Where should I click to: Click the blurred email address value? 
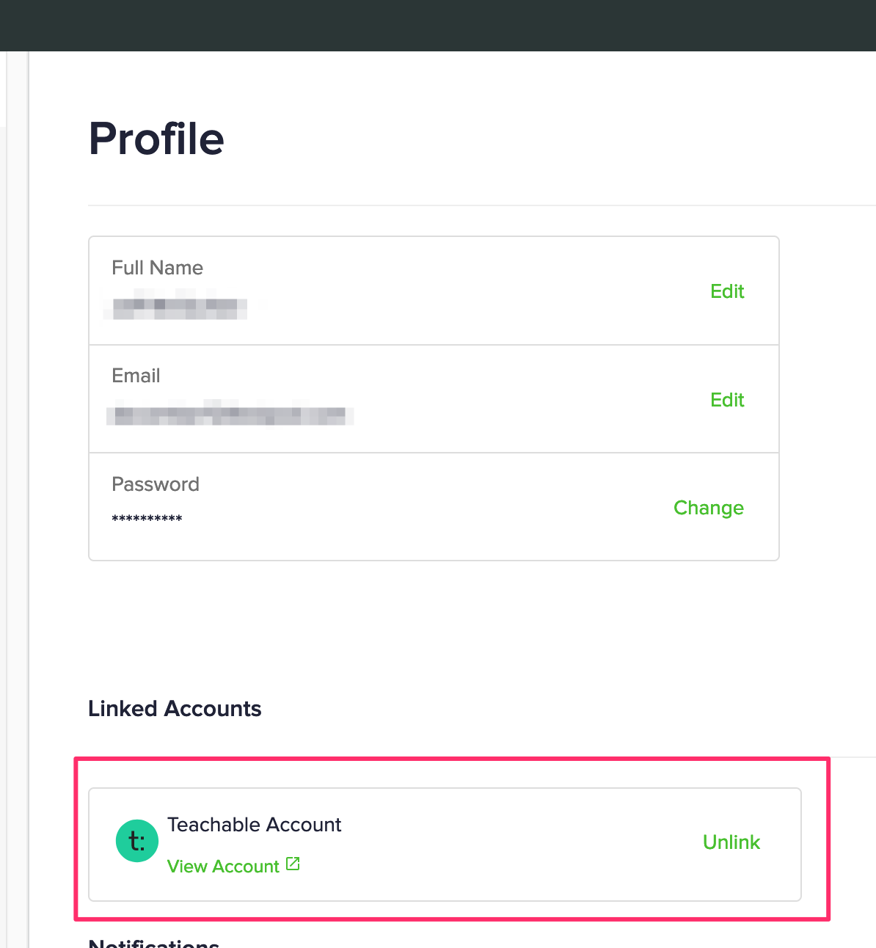(230, 415)
